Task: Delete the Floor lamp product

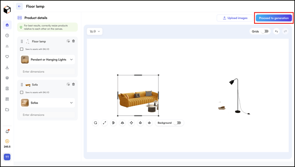Action: [74, 41]
